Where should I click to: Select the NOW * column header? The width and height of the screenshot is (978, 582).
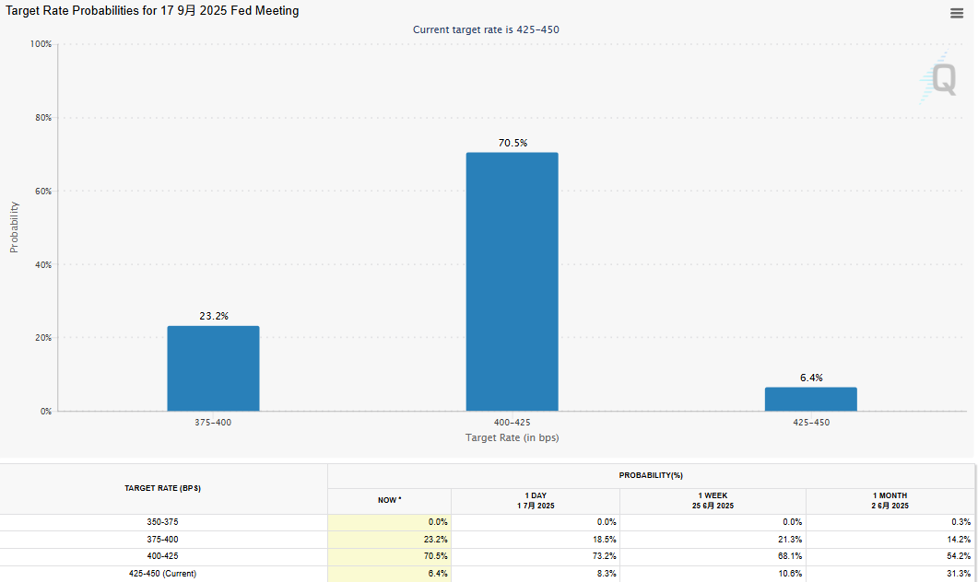(x=389, y=500)
